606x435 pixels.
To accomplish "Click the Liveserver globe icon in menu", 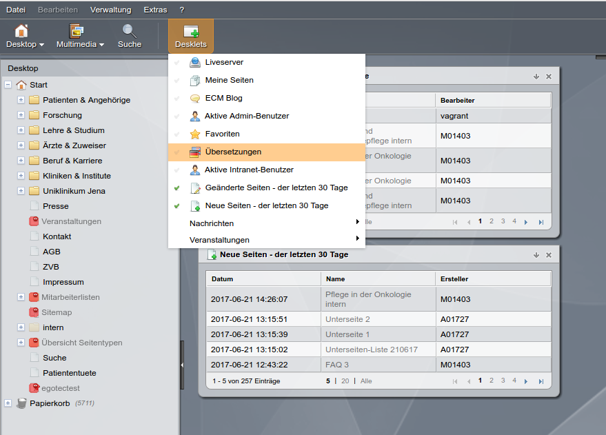I will click(195, 62).
